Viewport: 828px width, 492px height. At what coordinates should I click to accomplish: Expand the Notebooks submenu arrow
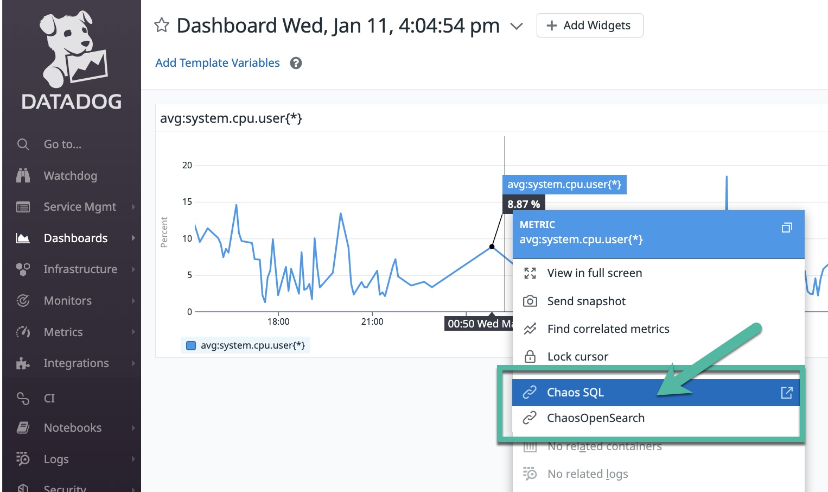pyautogui.click(x=133, y=428)
